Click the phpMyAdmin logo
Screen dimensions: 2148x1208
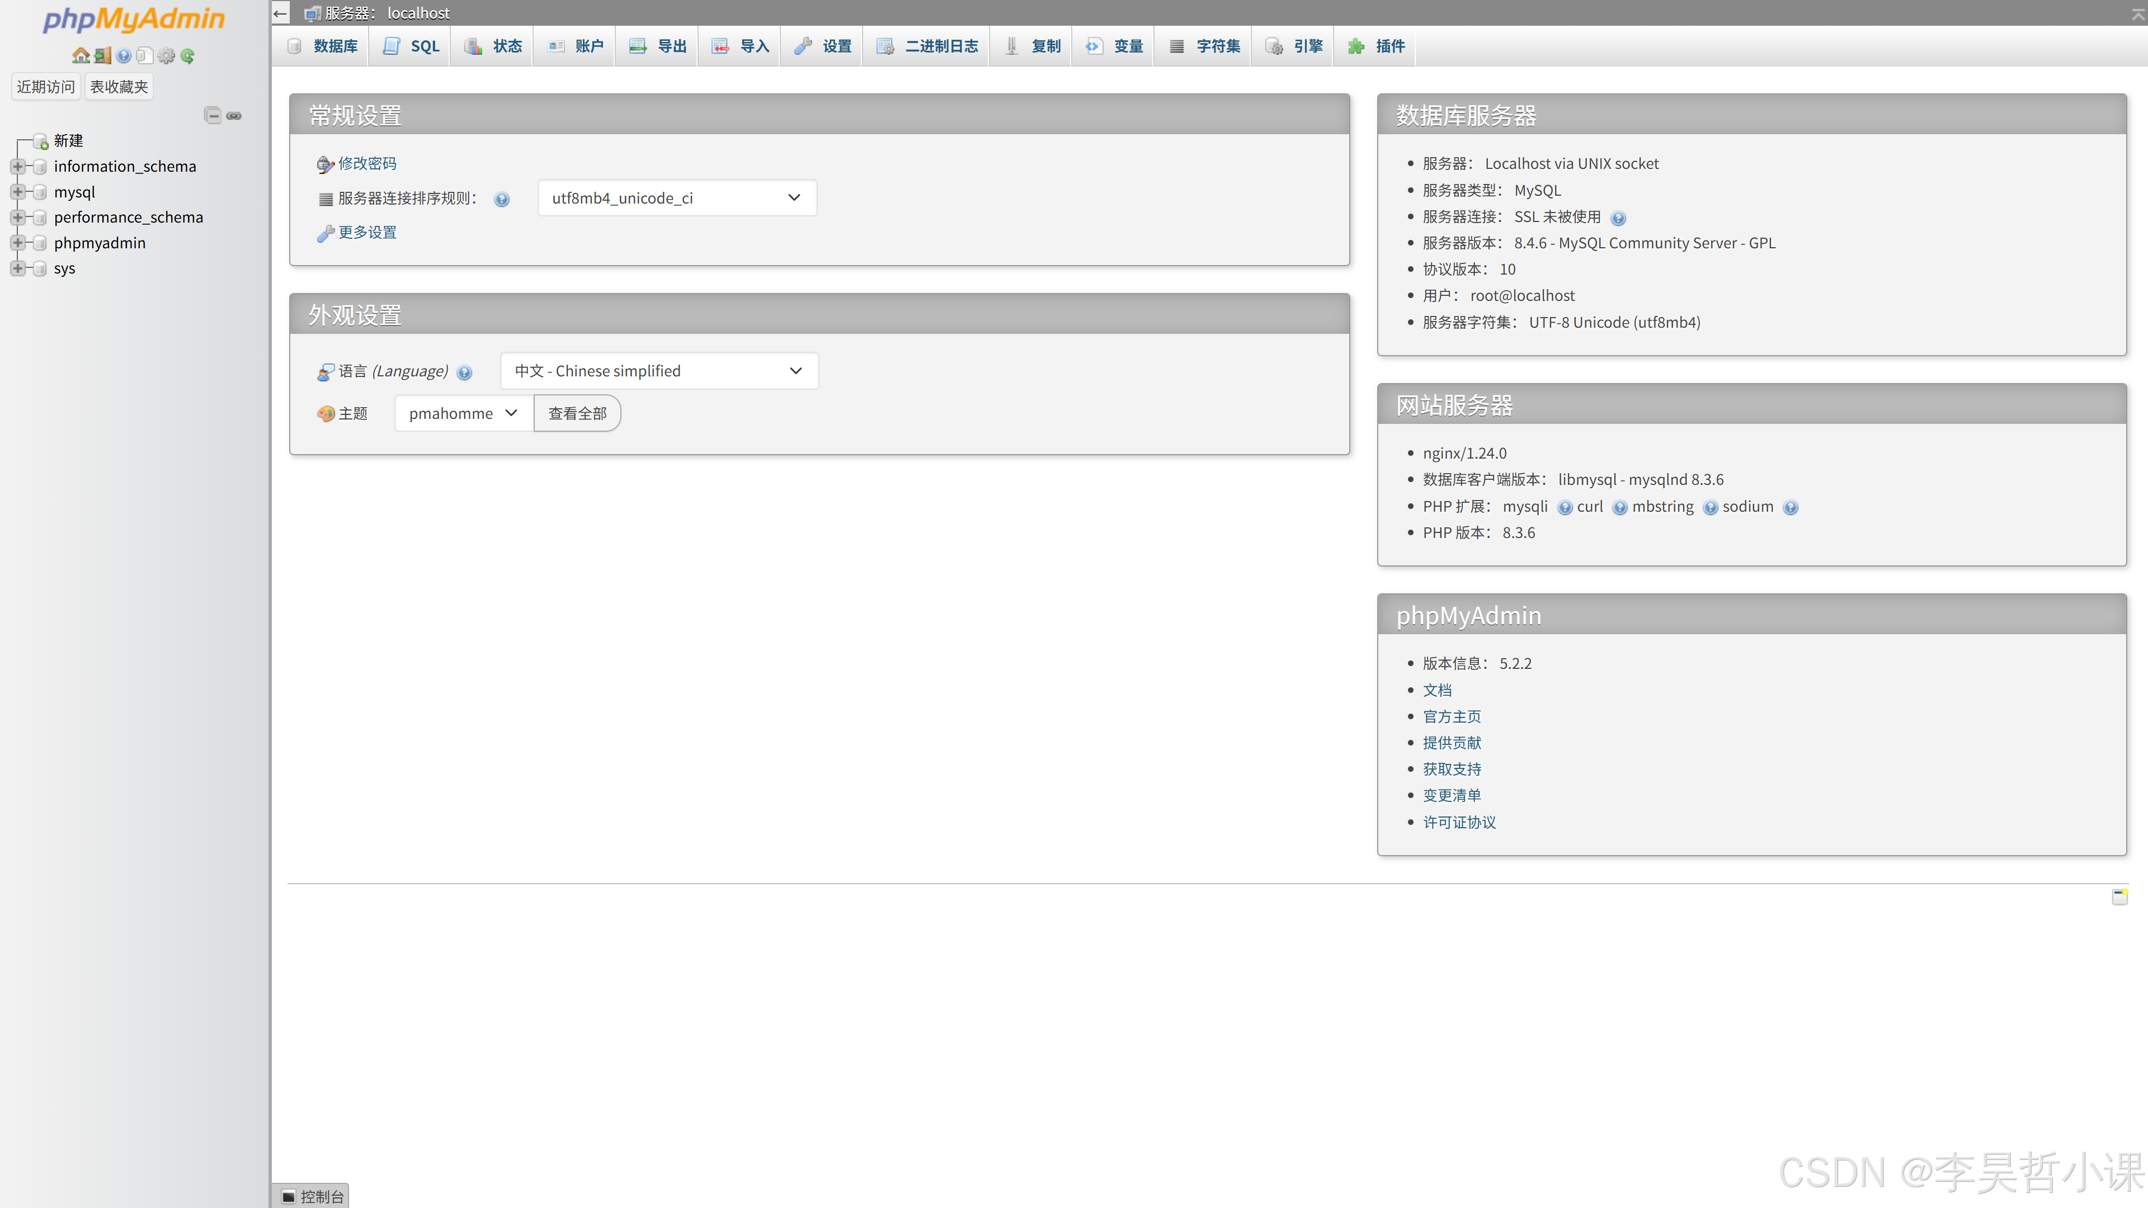[134, 19]
